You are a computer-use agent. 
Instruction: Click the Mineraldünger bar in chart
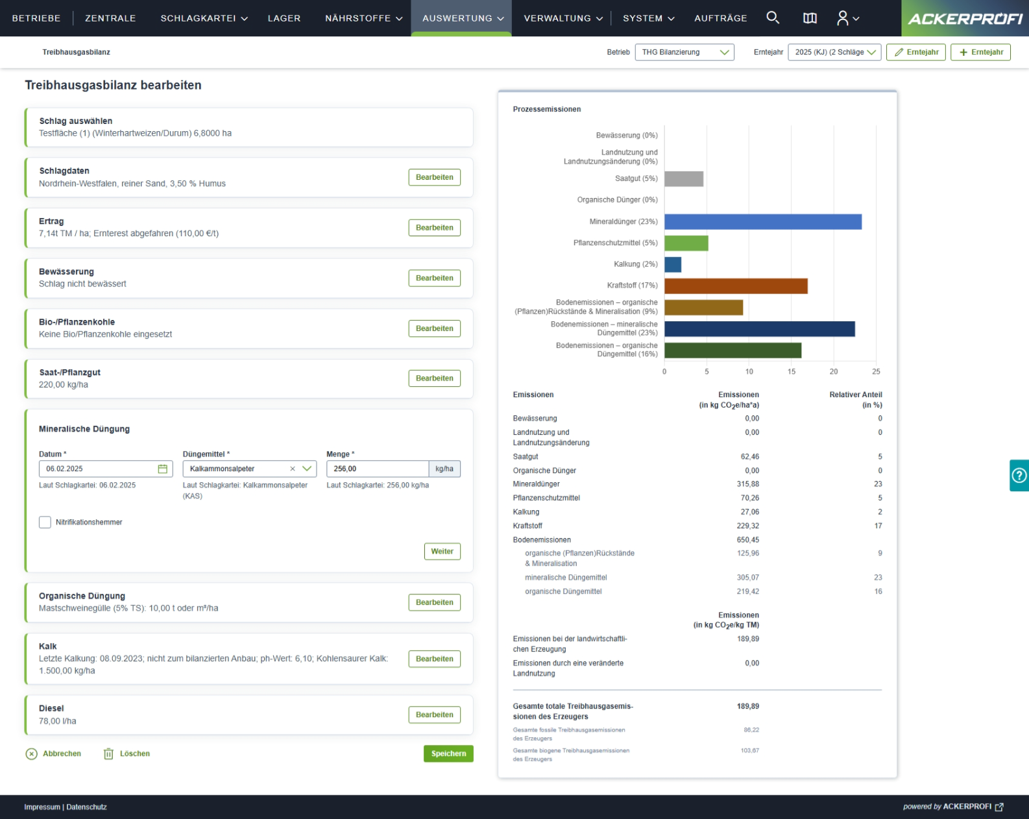762,222
